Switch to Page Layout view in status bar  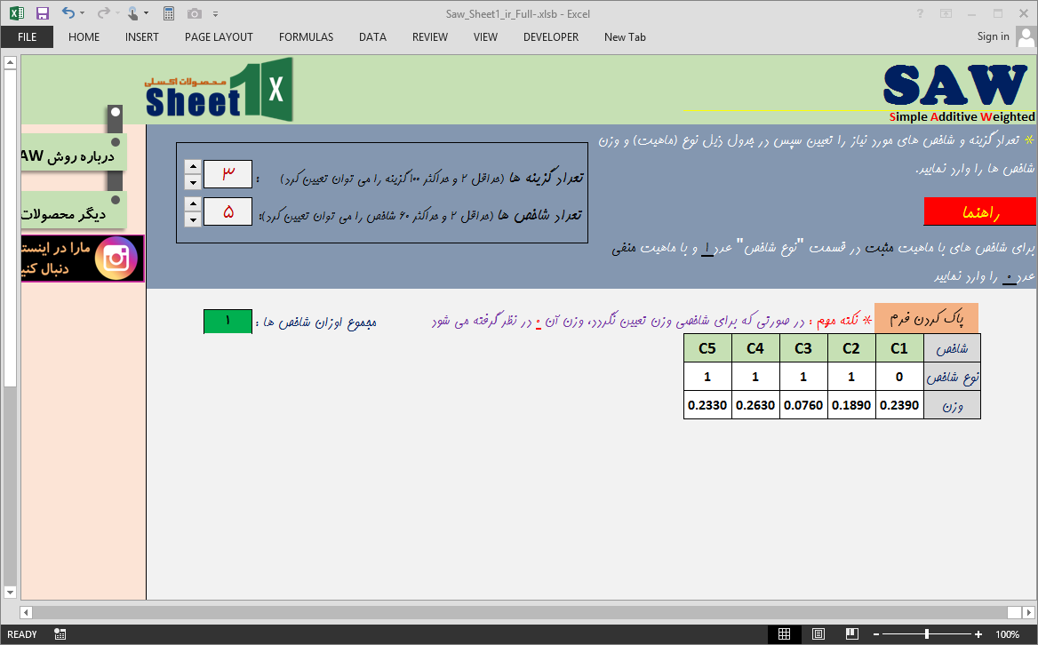[x=818, y=634]
